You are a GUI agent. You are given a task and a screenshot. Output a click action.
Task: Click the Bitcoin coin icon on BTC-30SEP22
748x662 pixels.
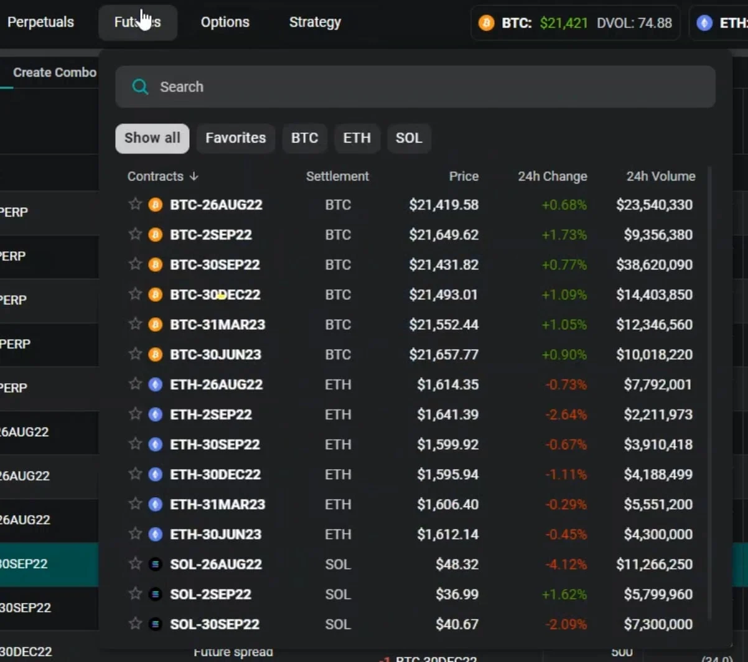click(156, 264)
